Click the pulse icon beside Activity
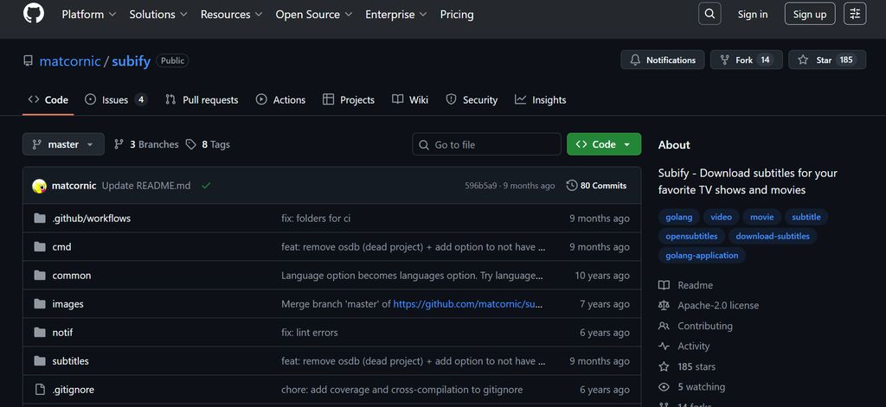 click(x=664, y=346)
